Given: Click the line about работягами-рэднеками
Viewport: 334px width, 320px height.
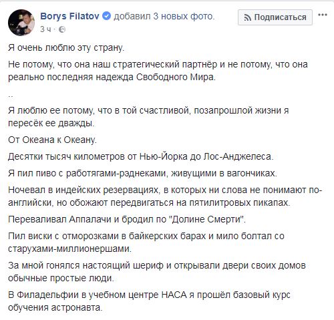Looking at the screenshot, I should (142, 173).
